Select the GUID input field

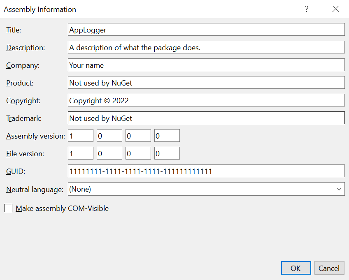pyautogui.click(x=206, y=171)
